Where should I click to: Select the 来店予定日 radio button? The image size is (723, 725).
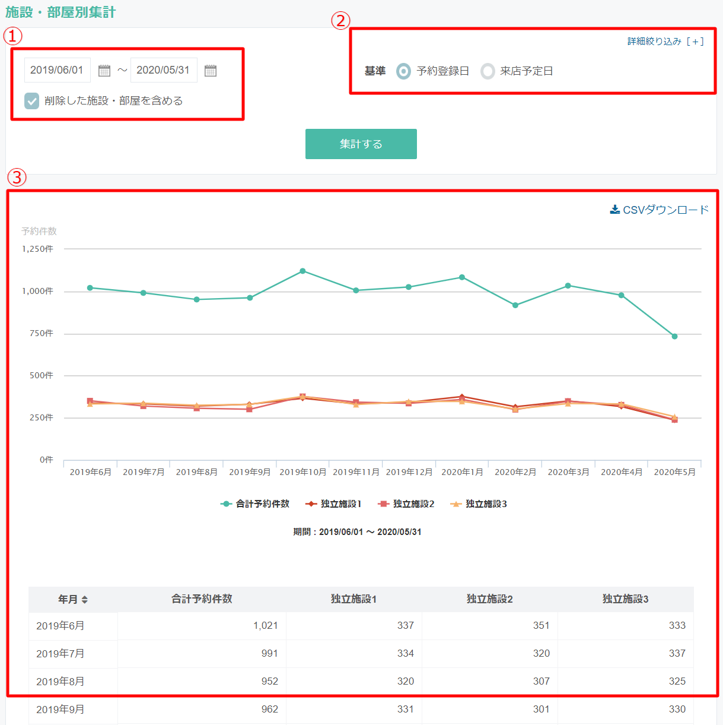488,71
